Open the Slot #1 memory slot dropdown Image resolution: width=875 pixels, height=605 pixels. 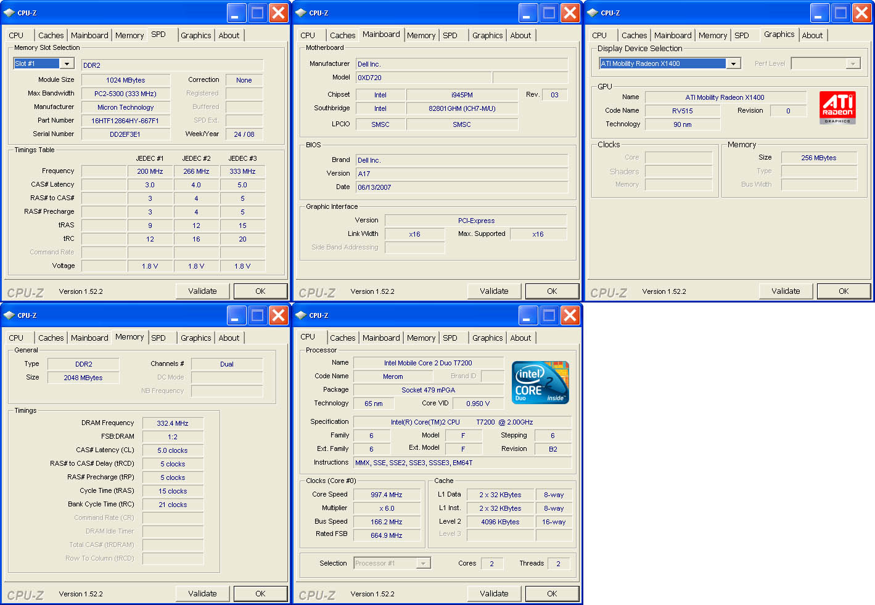click(x=67, y=63)
